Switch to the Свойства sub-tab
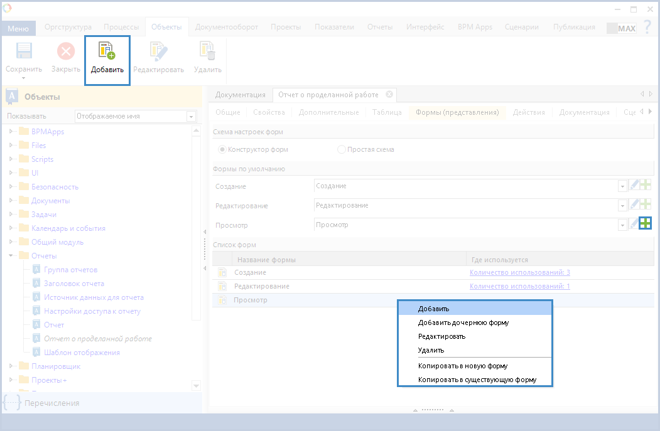 [x=269, y=112]
